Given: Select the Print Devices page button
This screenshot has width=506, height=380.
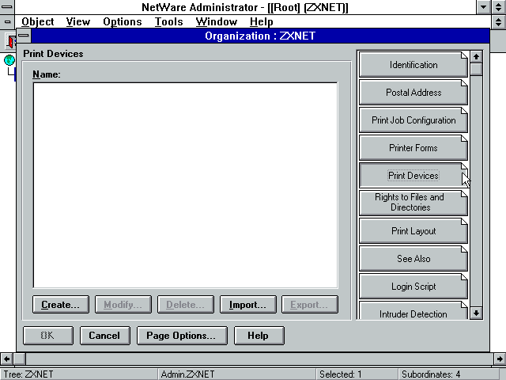Looking at the screenshot, I should [413, 176].
